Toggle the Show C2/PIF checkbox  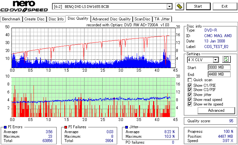[190, 90]
